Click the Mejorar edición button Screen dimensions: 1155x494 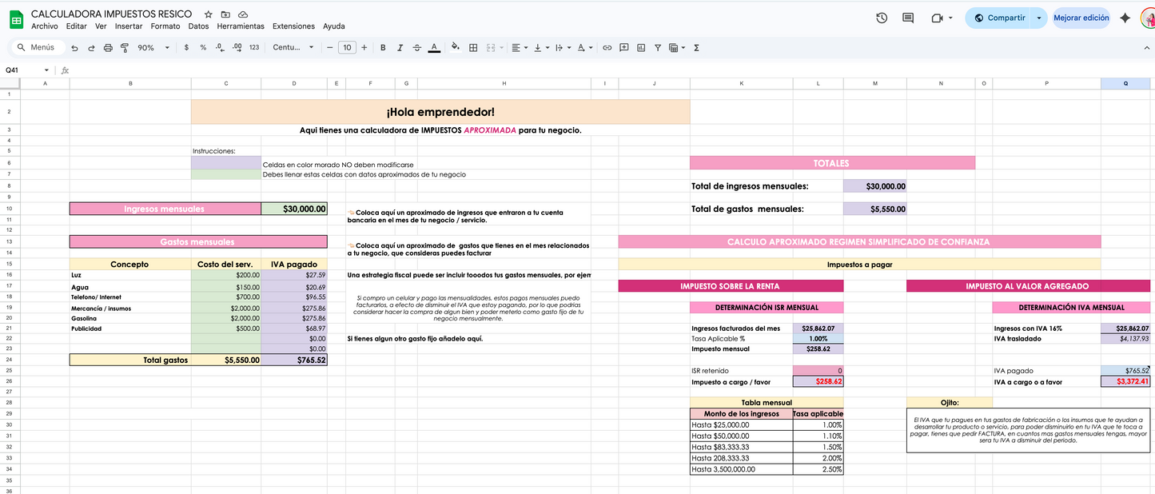[x=1081, y=17]
